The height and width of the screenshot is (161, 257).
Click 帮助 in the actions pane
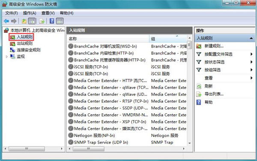click(x=209, y=102)
